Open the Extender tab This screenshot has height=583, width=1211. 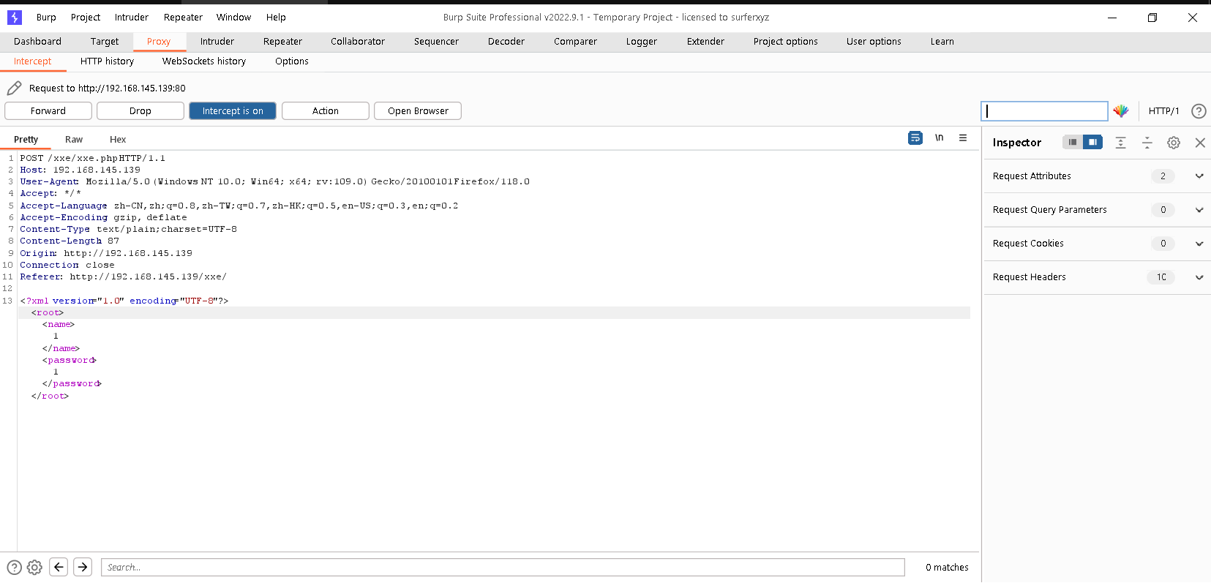(x=705, y=42)
